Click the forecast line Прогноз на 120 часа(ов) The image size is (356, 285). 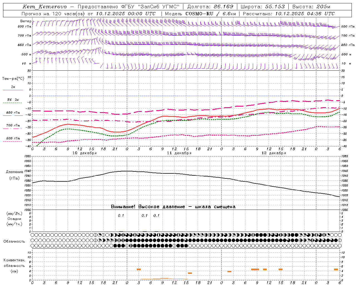54,14
